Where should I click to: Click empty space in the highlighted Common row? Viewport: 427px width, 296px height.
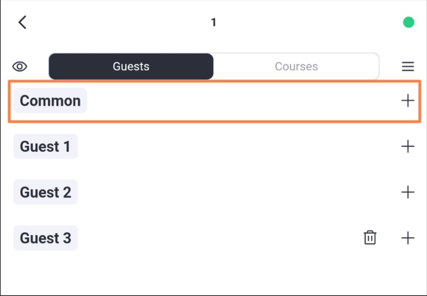[242, 101]
